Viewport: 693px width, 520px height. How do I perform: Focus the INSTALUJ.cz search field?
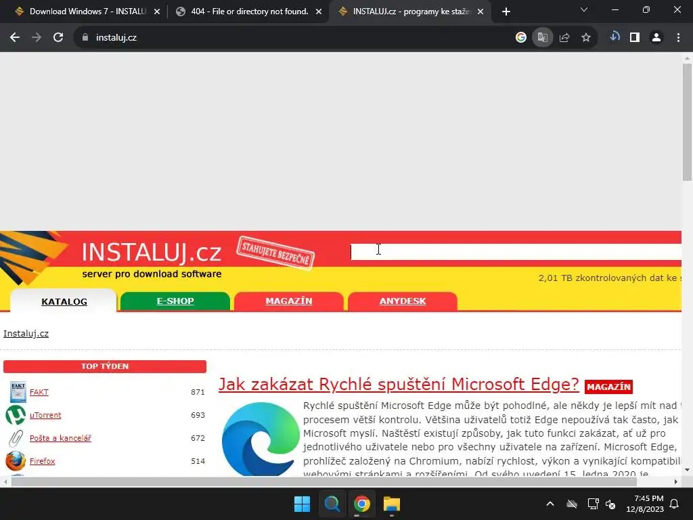tap(515, 252)
